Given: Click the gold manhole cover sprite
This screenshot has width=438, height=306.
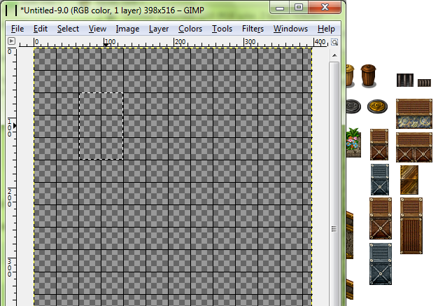Looking at the screenshot, I should 377,106.
